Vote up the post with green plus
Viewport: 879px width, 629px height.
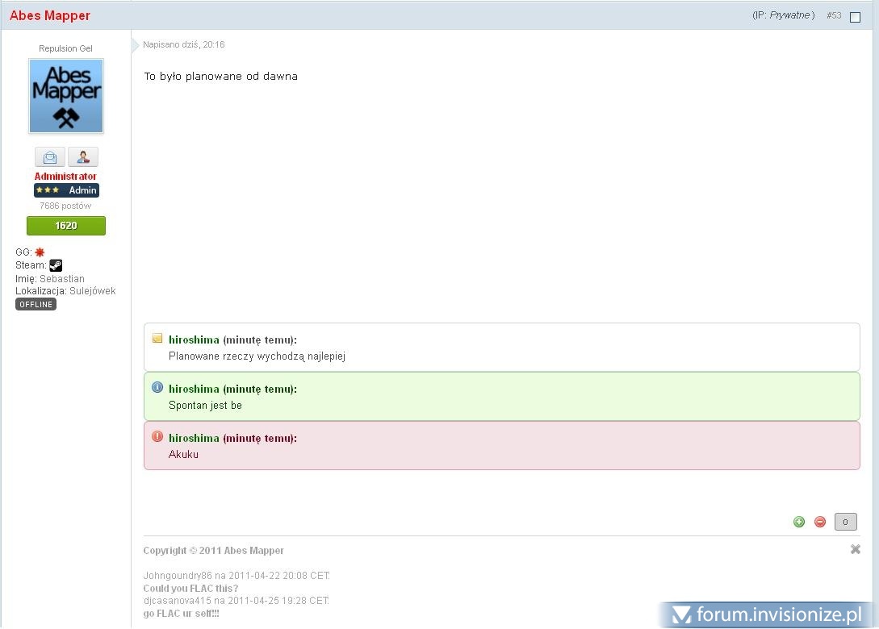click(799, 522)
